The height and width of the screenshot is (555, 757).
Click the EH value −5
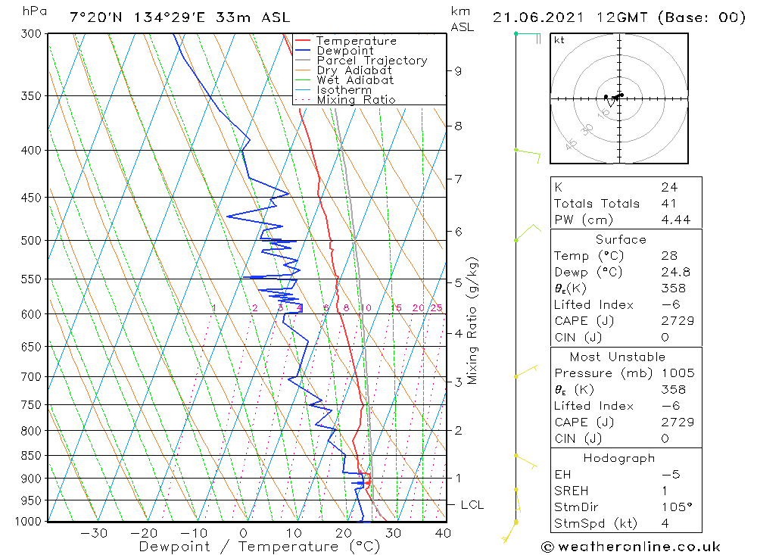tap(671, 474)
